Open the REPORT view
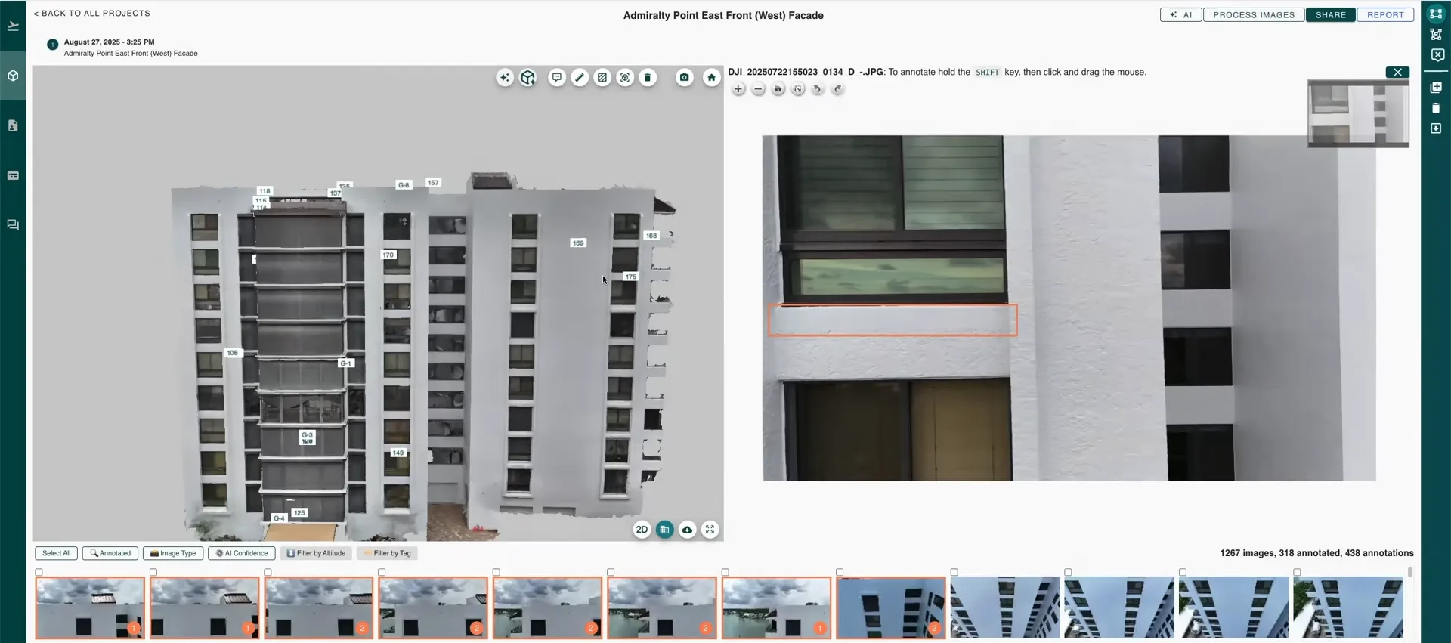This screenshot has height=643, width=1451. [x=1385, y=15]
